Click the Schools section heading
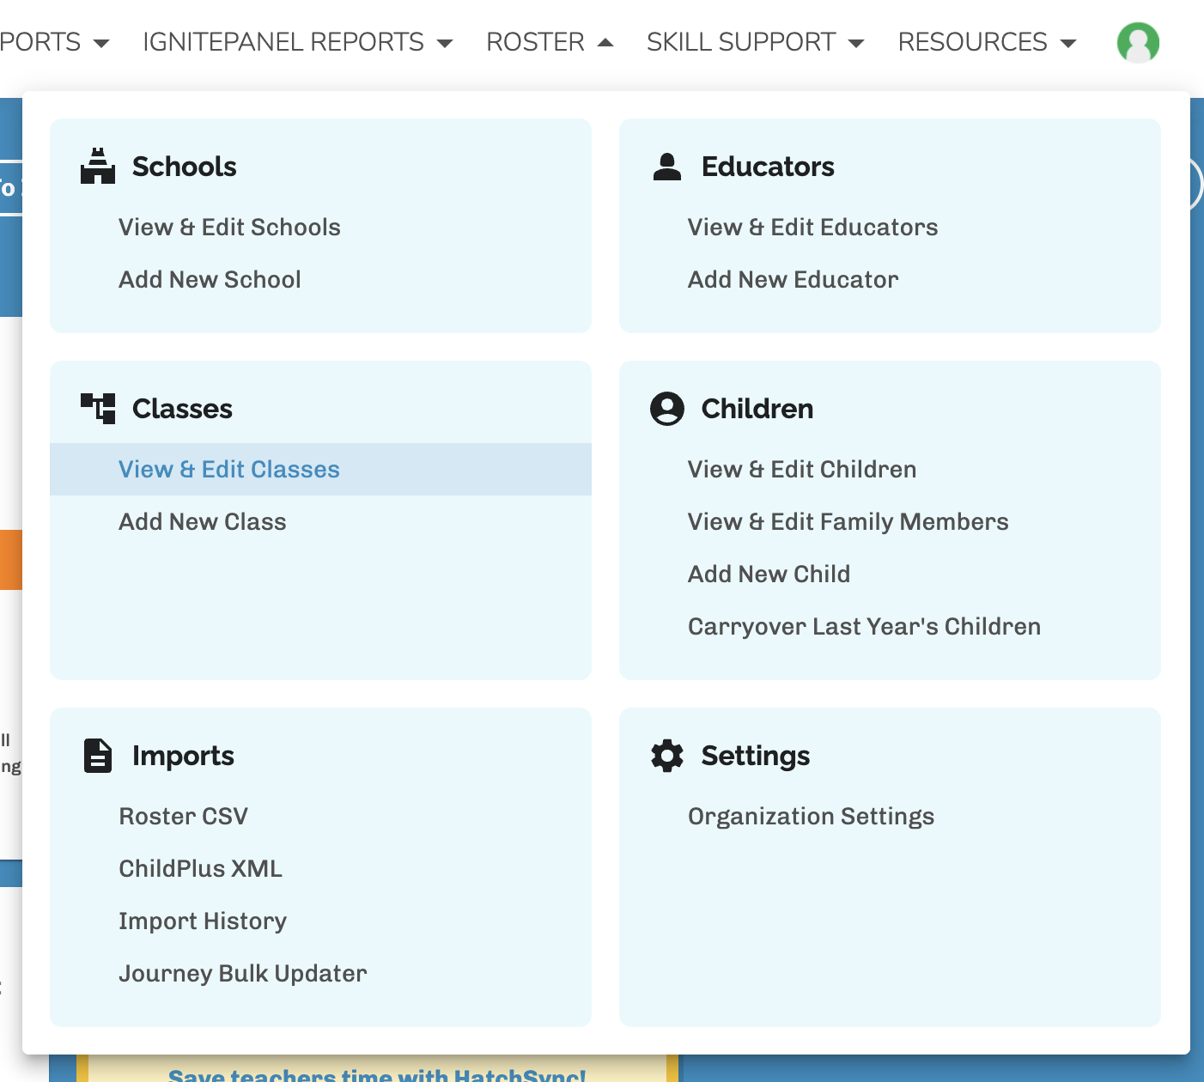1204x1082 pixels. (184, 167)
